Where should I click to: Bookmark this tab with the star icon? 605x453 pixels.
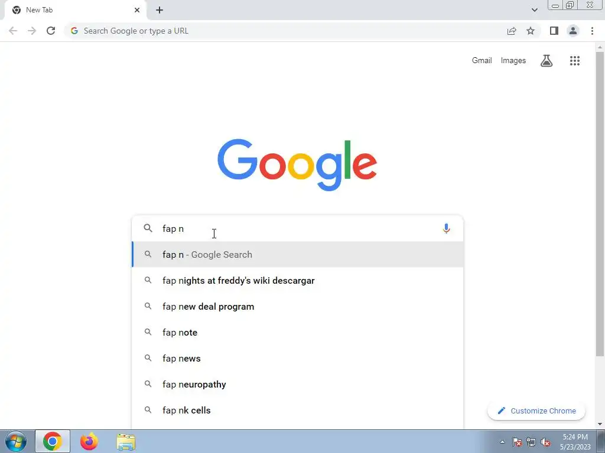pos(531,31)
